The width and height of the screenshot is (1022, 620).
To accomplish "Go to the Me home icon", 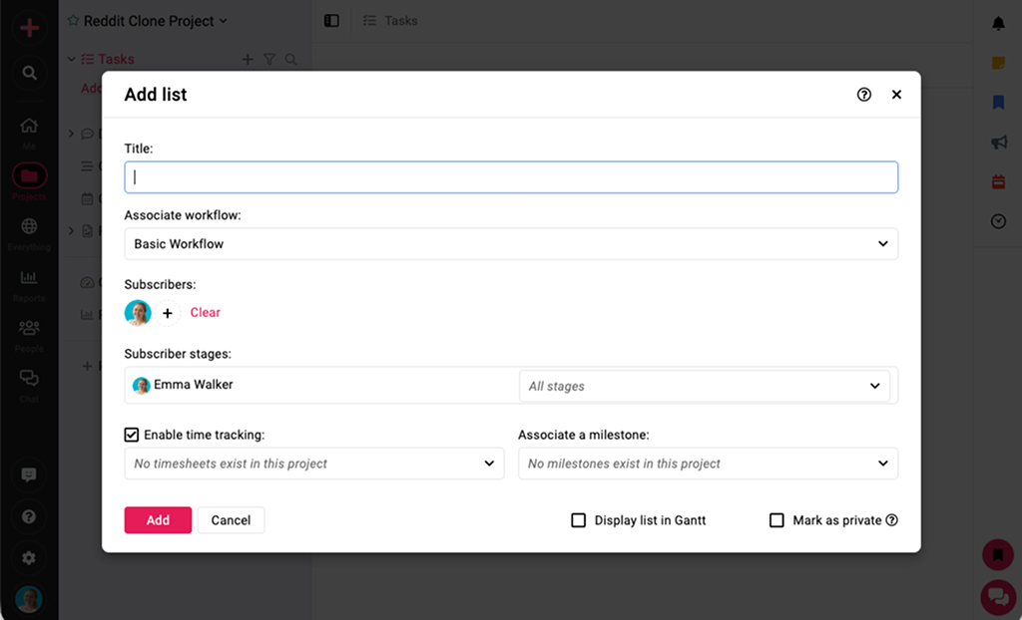I will point(29,125).
